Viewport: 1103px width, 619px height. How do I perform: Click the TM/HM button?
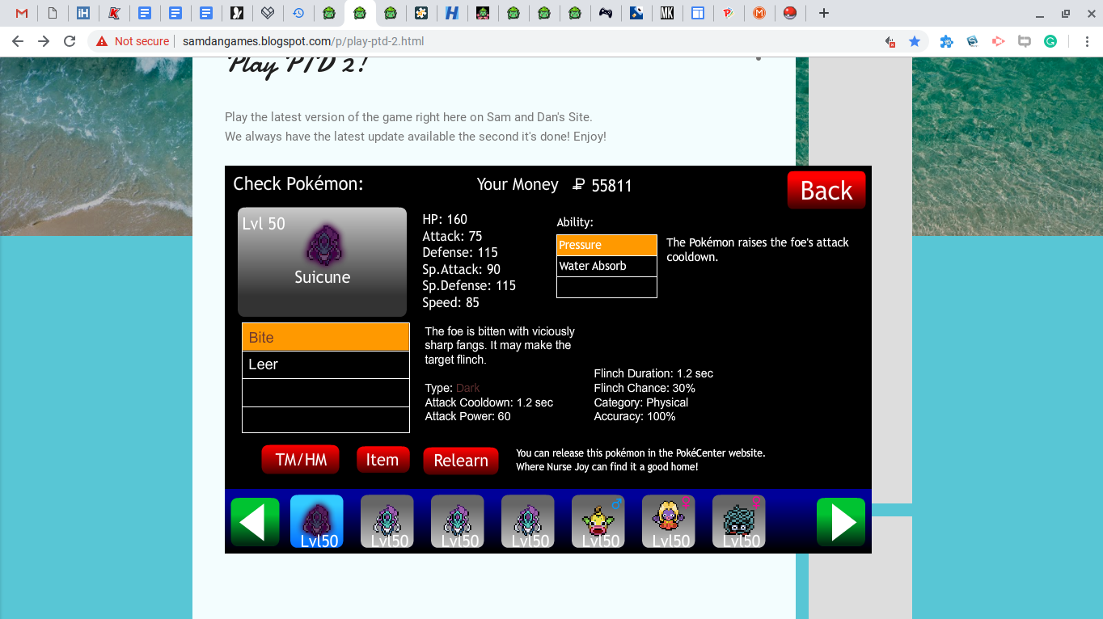(300, 460)
